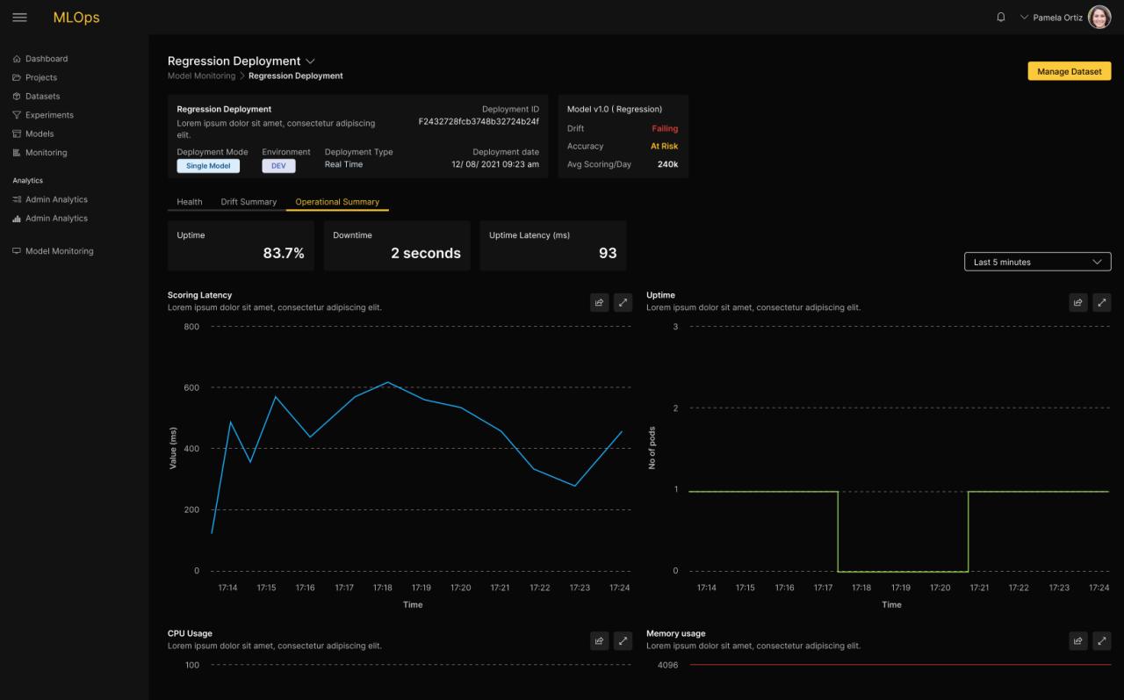Switch to the Drift Summary tab
Image resolution: width=1124 pixels, height=700 pixels.
[x=249, y=202]
